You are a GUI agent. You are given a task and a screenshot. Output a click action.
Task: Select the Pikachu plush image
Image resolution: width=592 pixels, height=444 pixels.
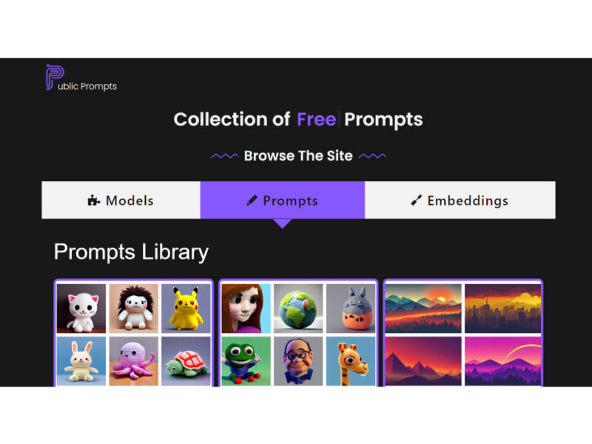[x=186, y=309]
